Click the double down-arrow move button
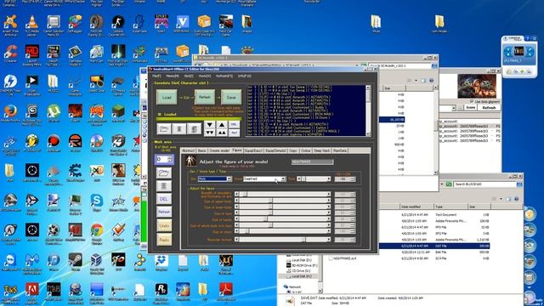544x306 pixels. pos(210,133)
